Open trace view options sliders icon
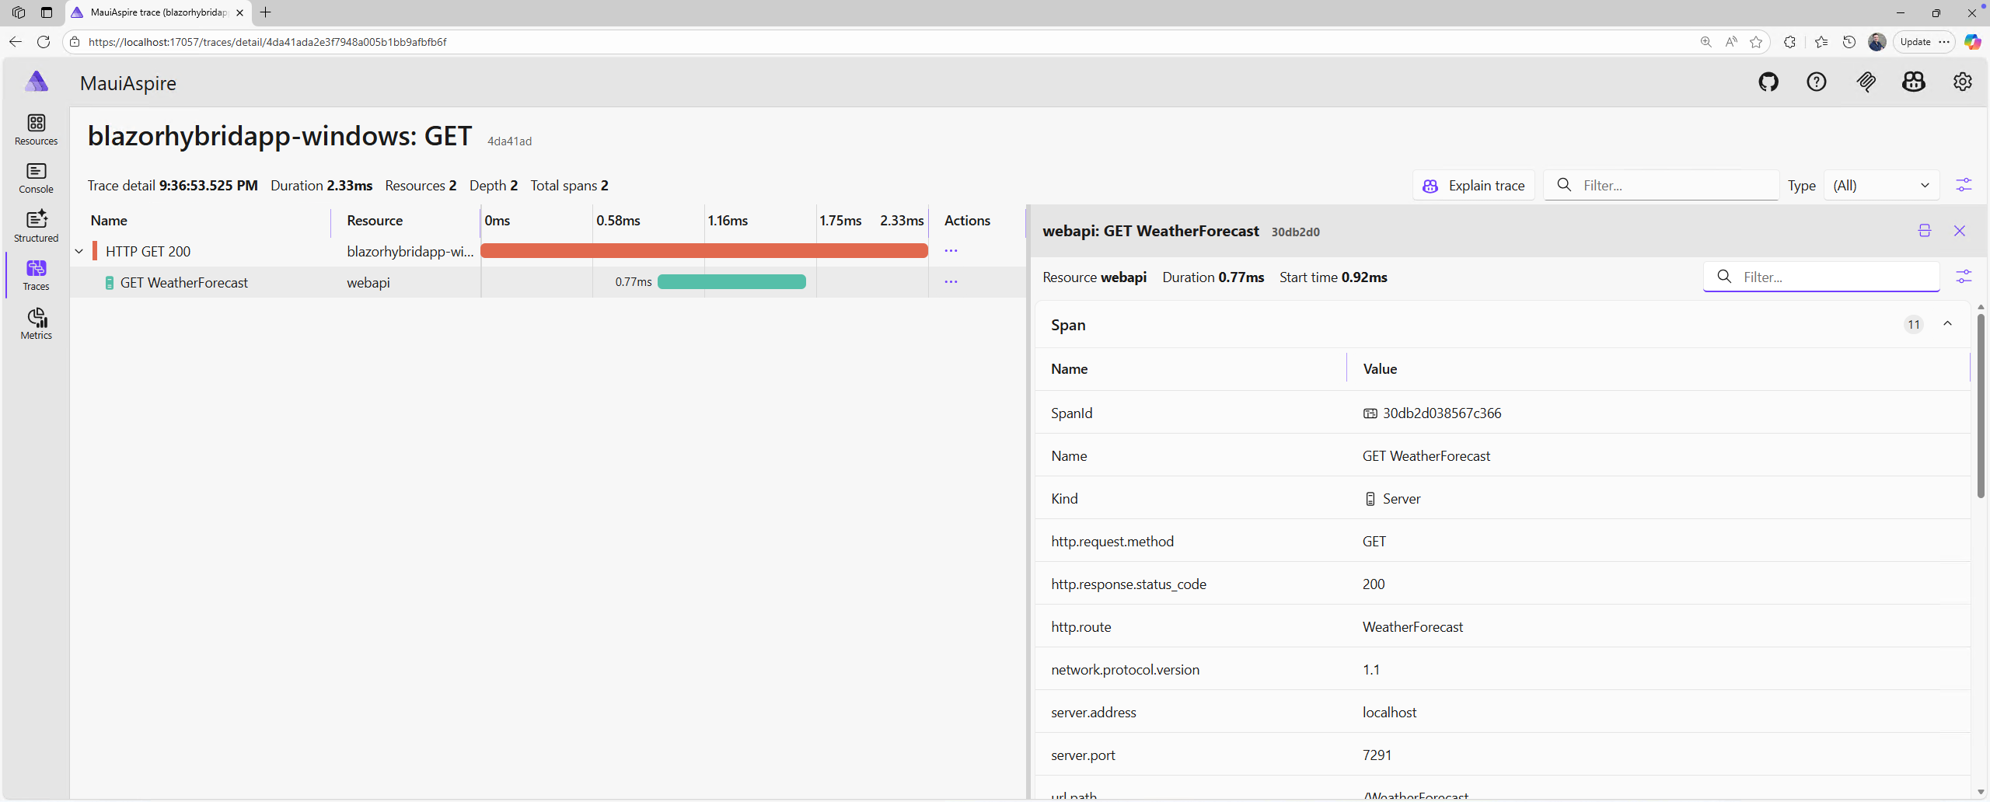 pos(1964,185)
